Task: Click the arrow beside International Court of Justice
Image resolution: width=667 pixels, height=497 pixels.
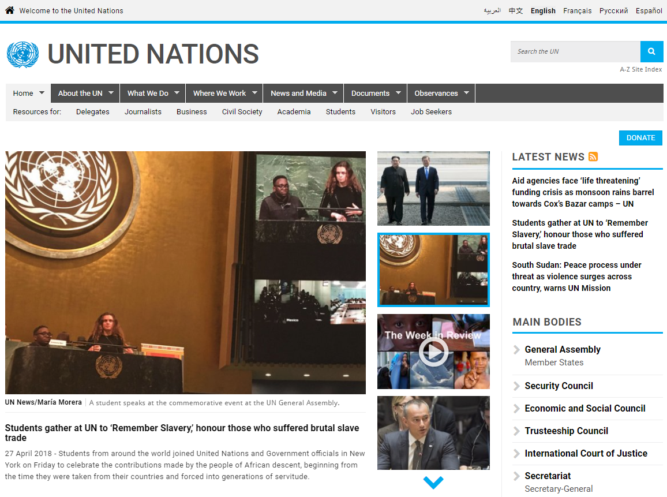Action: (516, 454)
